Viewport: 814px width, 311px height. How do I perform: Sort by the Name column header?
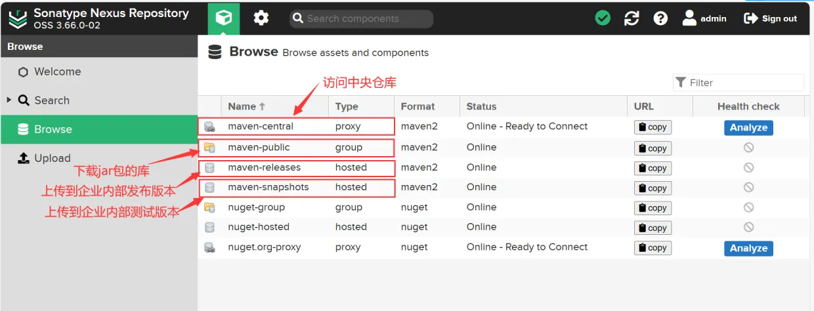pyautogui.click(x=274, y=106)
